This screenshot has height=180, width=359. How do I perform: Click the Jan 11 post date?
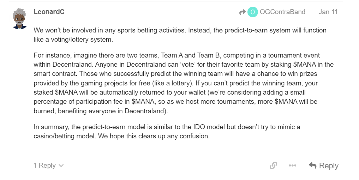[328, 12]
